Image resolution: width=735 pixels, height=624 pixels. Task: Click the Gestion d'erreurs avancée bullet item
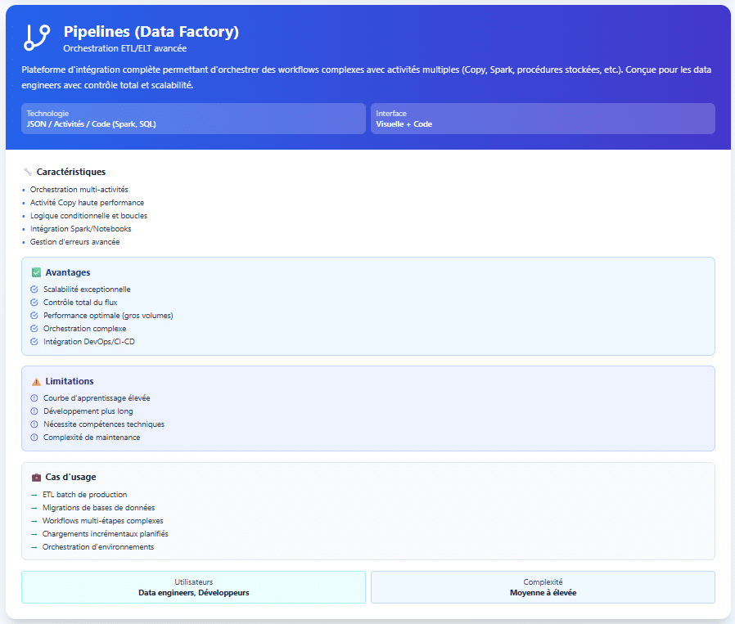click(x=75, y=242)
